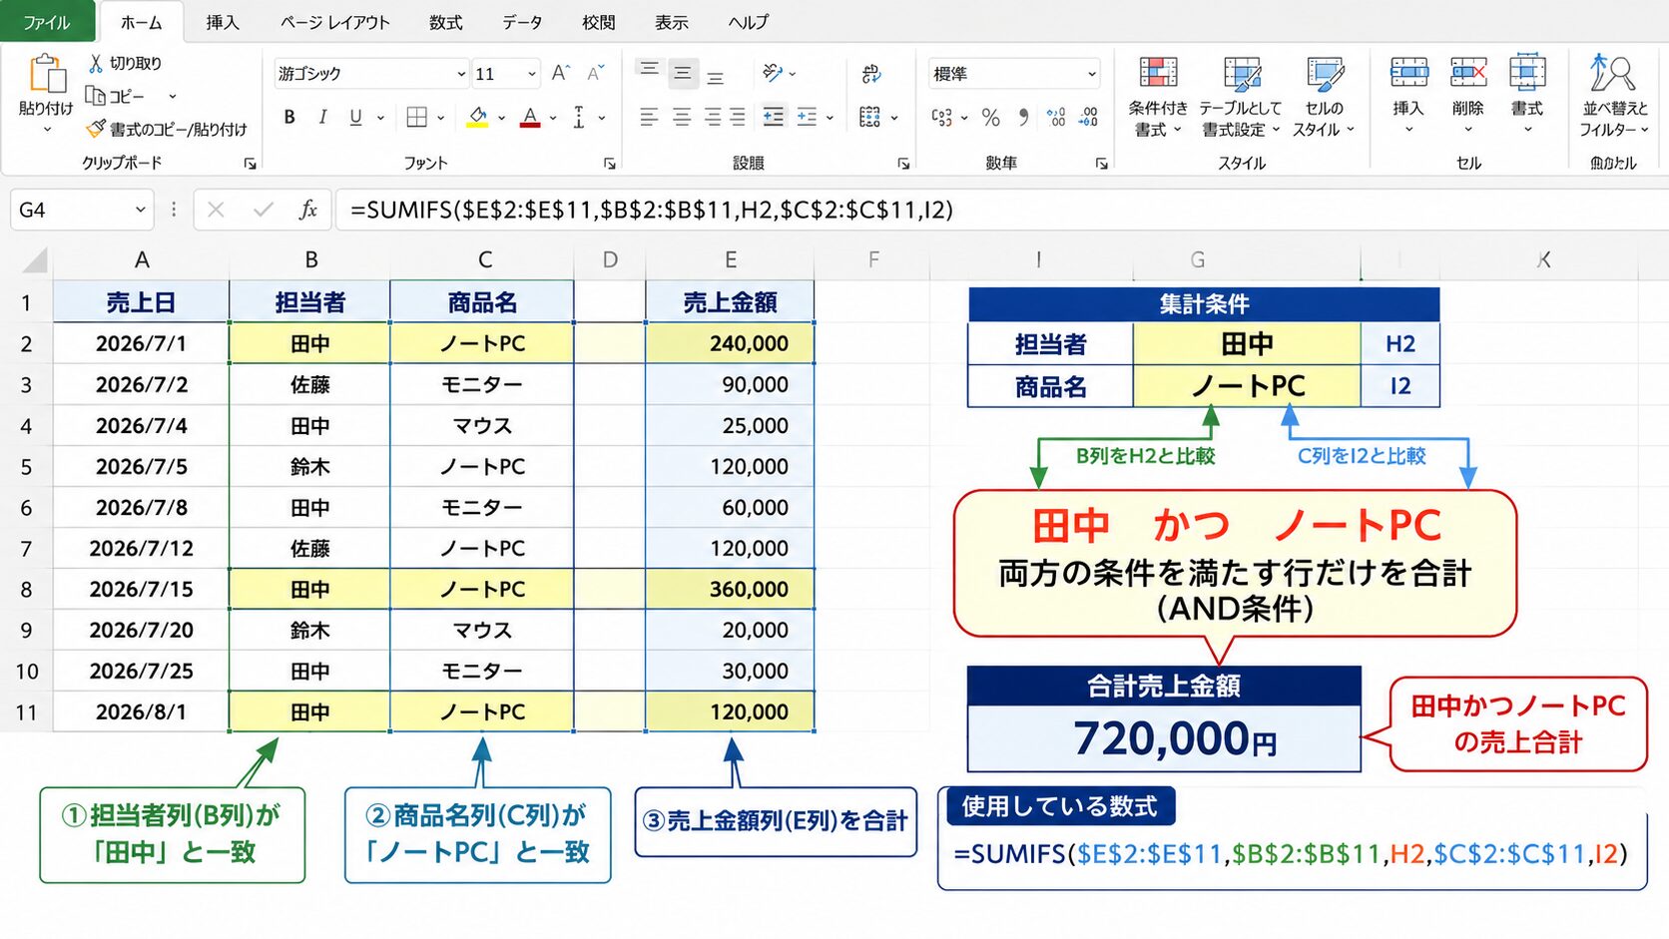
Task: Click the Insert cells (挿入) icon
Action: coord(1408,73)
